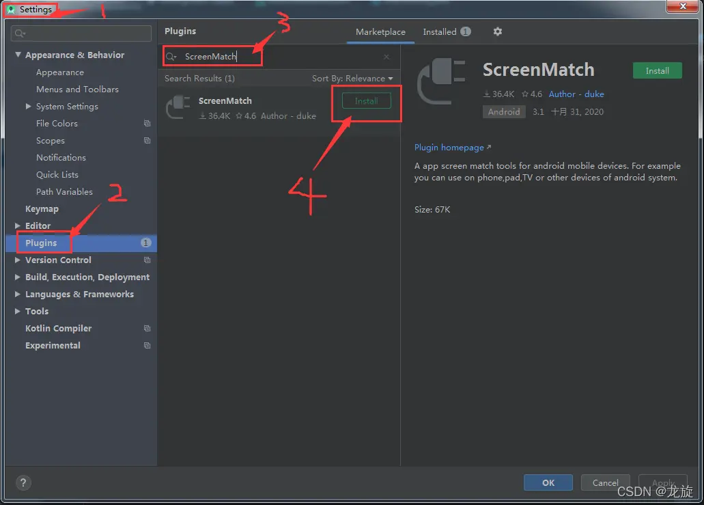
Task: Click the large ScreenMatch plugin logo
Action: click(440, 82)
